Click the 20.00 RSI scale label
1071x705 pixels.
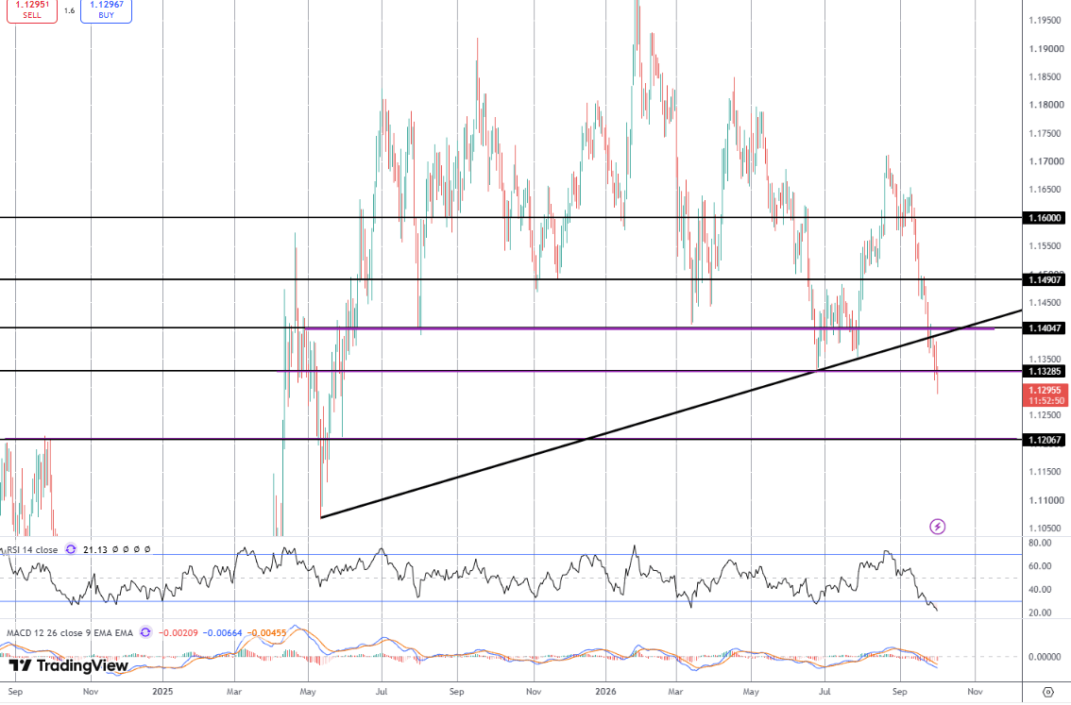(x=1040, y=613)
